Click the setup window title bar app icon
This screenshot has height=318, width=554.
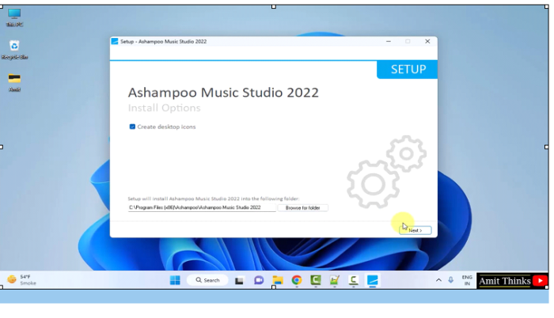point(115,41)
